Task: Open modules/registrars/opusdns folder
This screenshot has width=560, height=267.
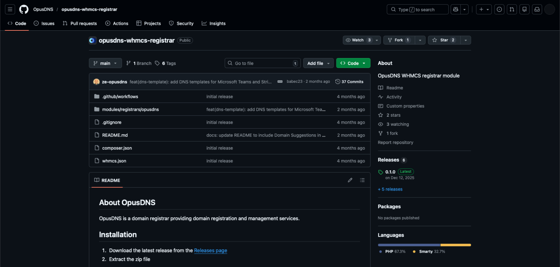Action: 131,110
